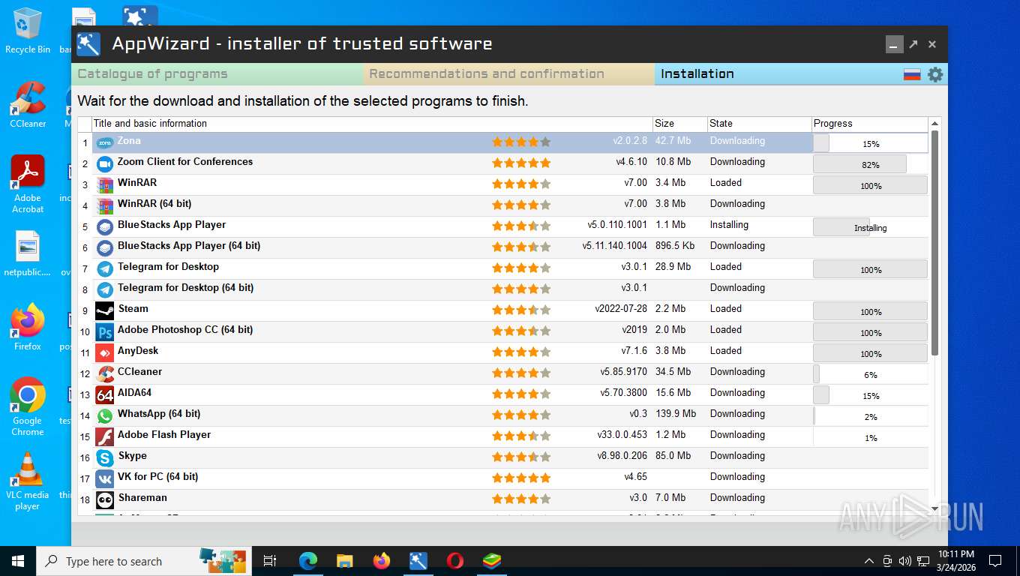Image resolution: width=1020 pixels, height=576 pixels.
Task: Click the AppWizard logo in title bar
Action: 88,44
